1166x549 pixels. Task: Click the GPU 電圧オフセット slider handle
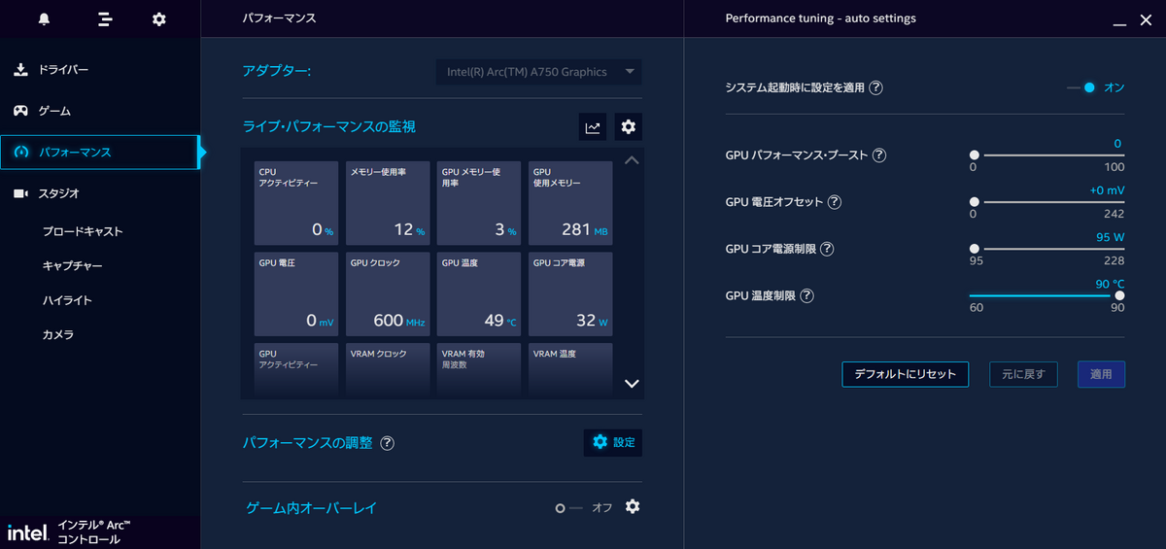pyautogui.click(x=974, y=202)
